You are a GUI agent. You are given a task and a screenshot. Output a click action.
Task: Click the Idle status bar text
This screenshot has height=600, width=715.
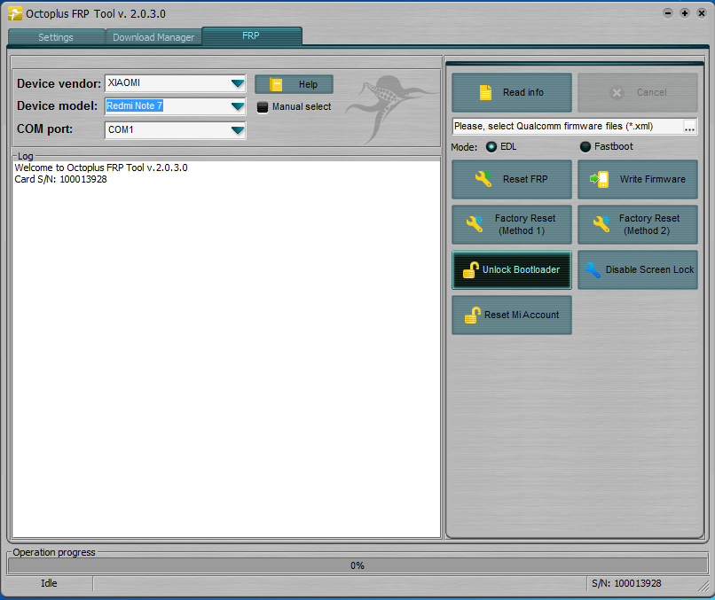(x=49, y=583)
